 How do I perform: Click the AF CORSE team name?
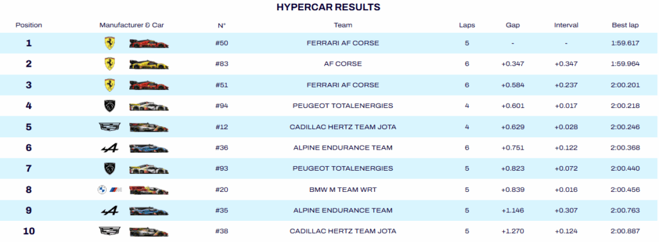[343, 64]
